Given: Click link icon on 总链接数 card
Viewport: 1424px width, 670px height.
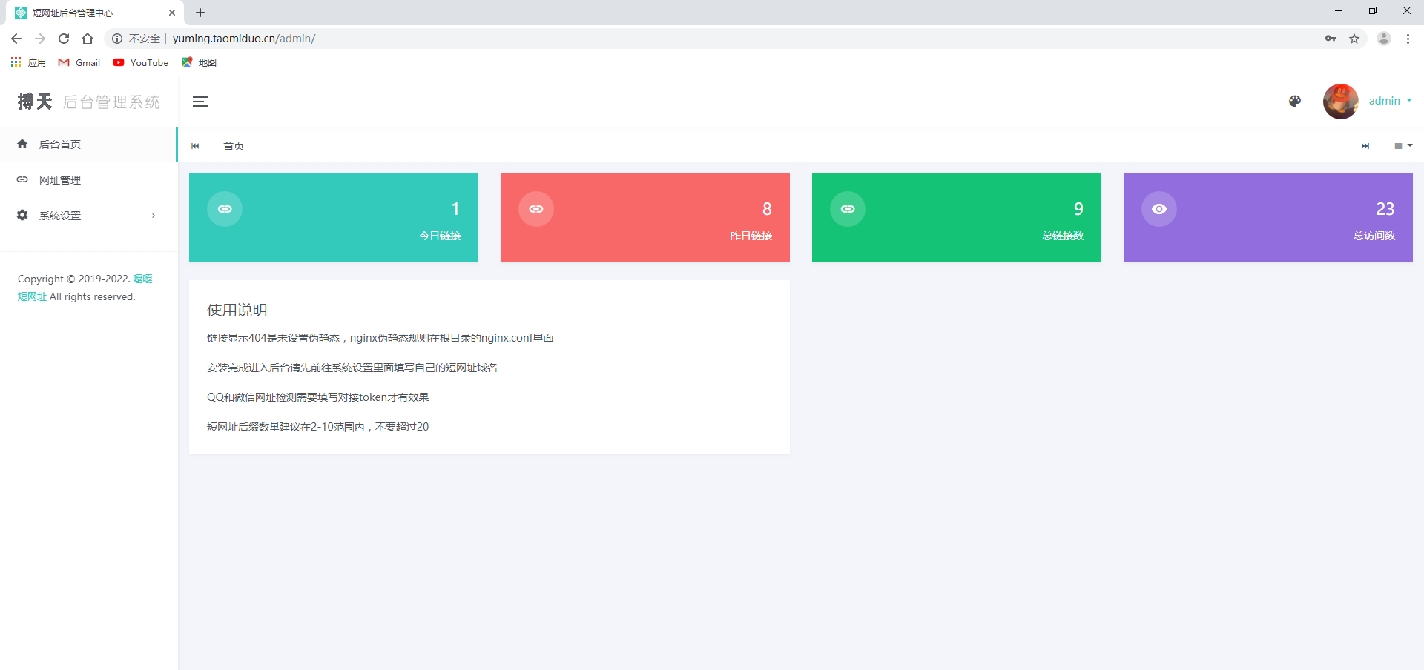Looking at the screenshot, I should pos(848,209).
